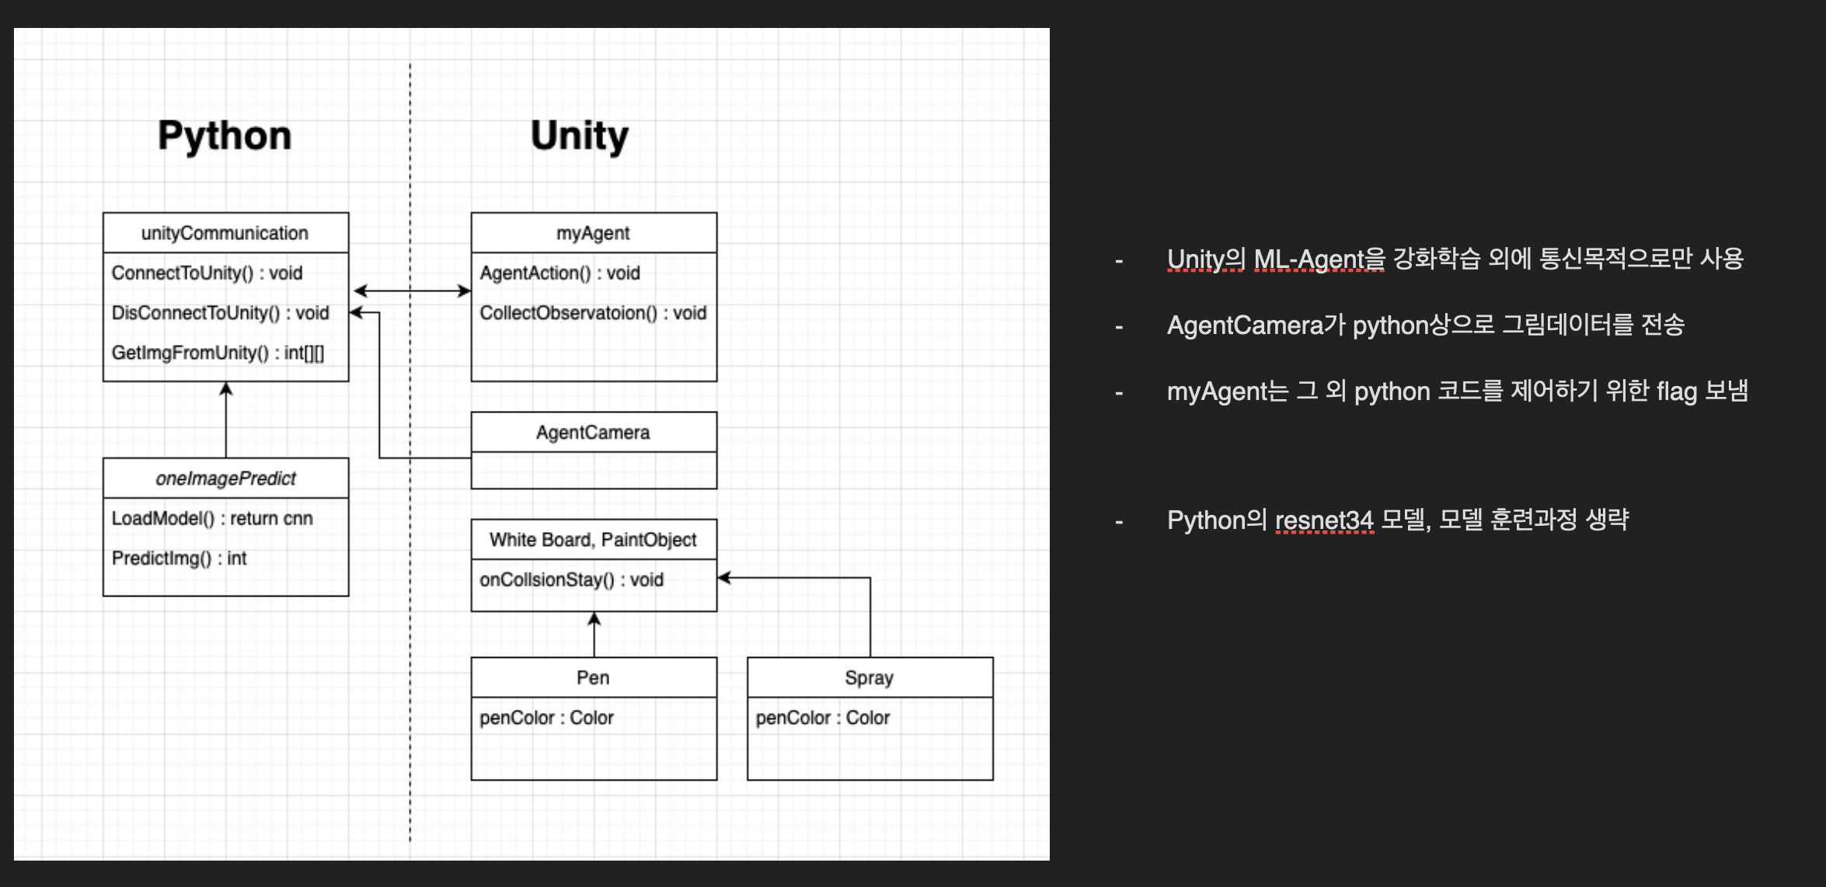This screenshot has height=887, width=1826.
Task: Select the PredictImg() : int line
Action: (179, 558)
